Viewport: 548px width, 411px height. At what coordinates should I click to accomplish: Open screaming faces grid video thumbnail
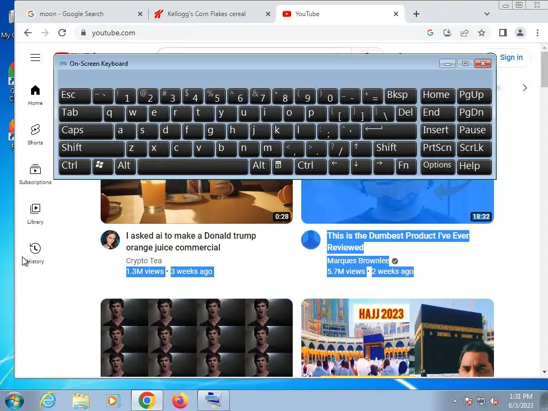pos(196,338)
